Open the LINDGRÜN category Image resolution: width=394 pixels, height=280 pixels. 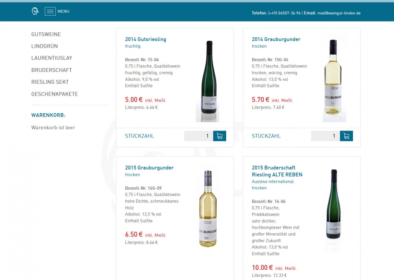coord(44,46)
